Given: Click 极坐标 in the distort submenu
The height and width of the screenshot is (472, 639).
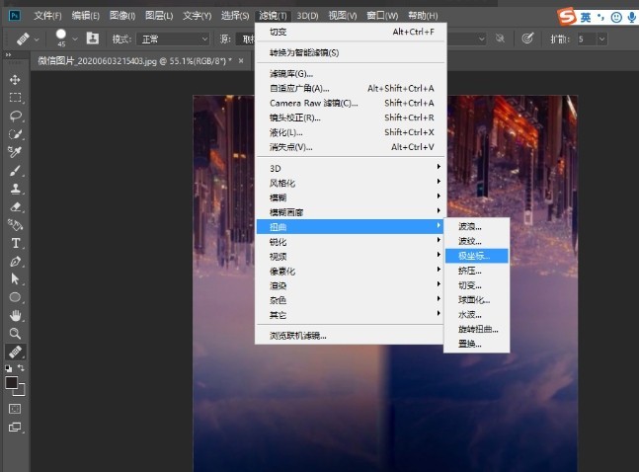Looking at the screenshot, I should click(473, 255).
